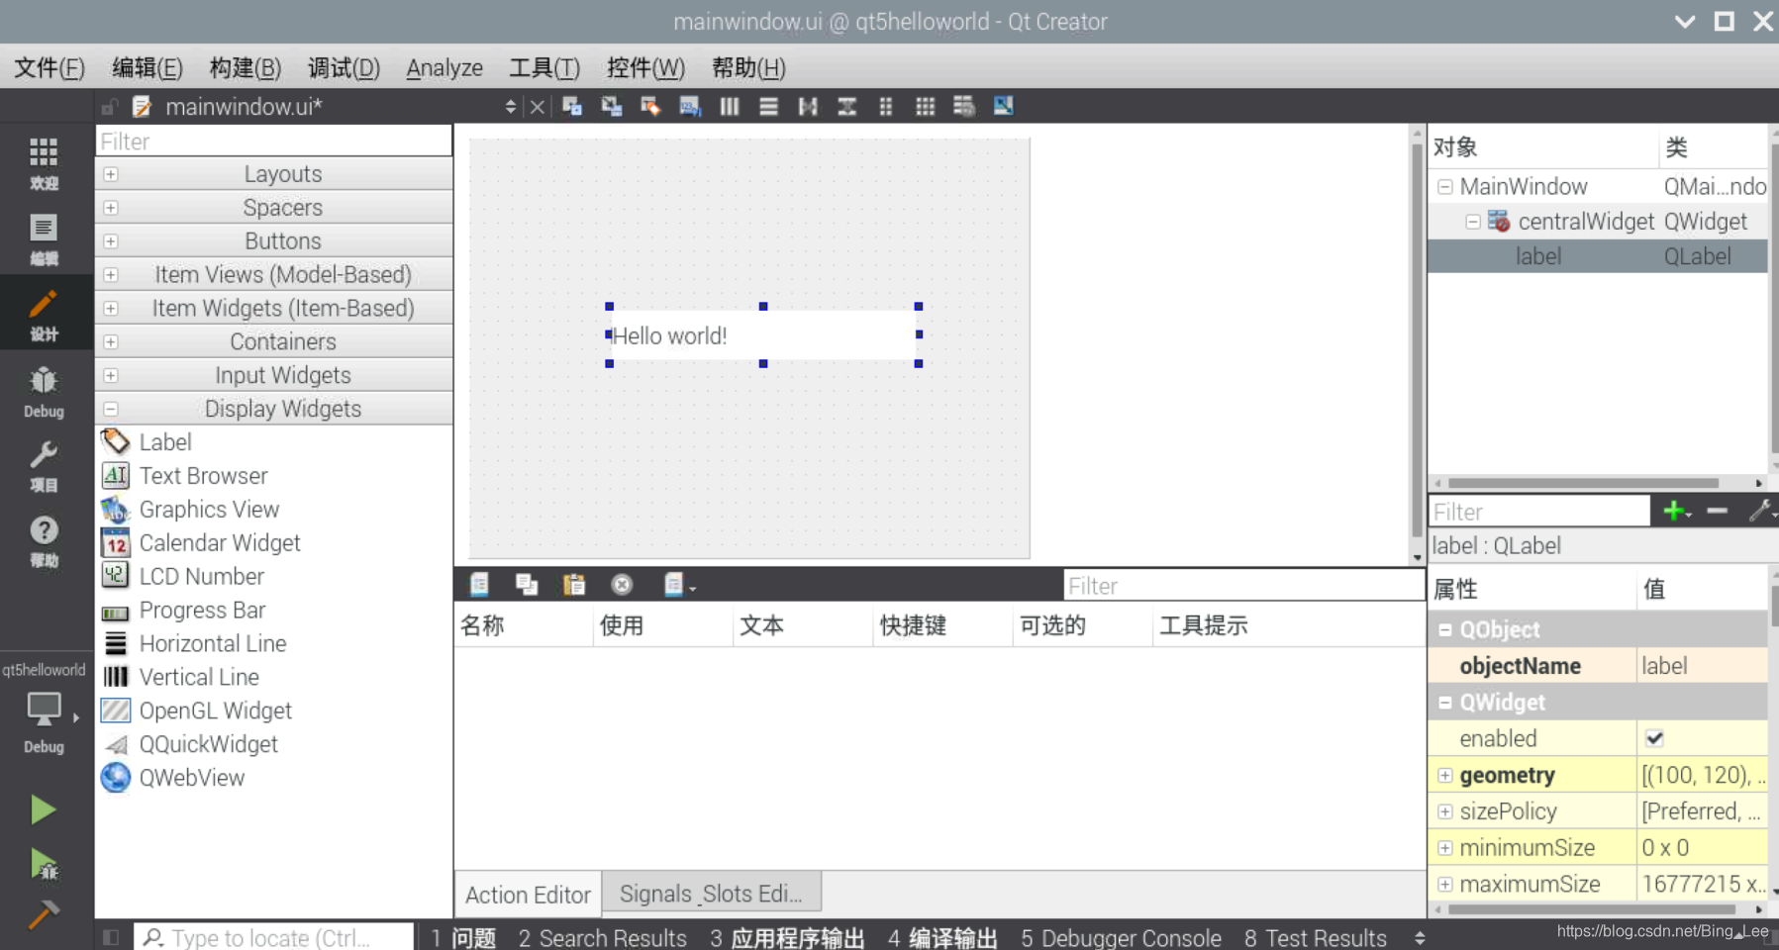Image resolution: width=1779 pixels, height=950 pixels.
Task: Select the LCD Number widget
Action: 202,576
